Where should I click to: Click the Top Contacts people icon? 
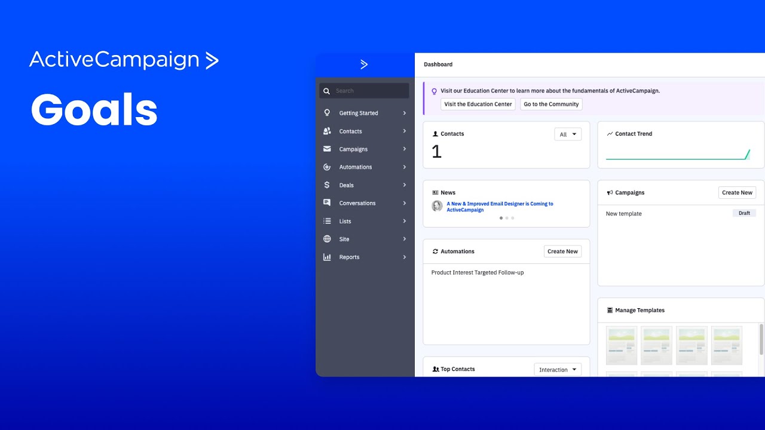click(x=436, y=369)
